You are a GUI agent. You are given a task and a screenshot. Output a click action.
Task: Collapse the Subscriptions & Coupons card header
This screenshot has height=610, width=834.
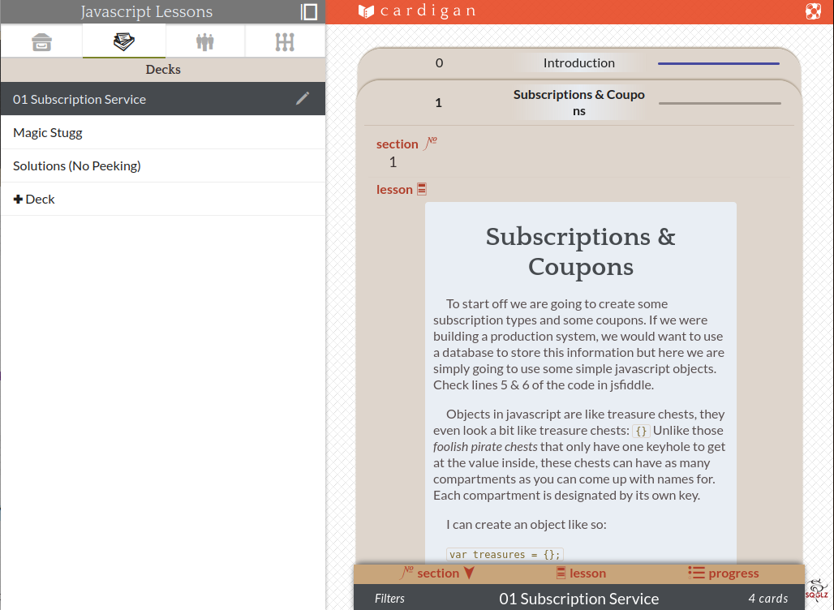coord(578,103)
